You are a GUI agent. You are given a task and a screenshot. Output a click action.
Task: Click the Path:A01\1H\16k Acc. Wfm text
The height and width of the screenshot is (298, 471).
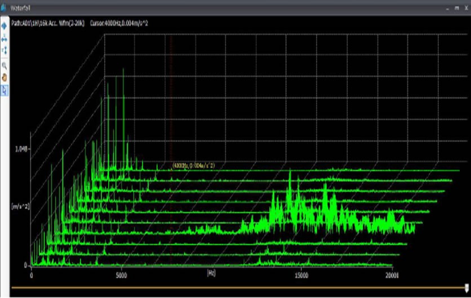click(x=48, y=23)
